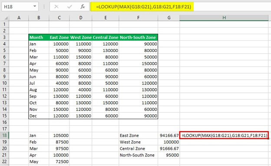
Task: Select column E header
Action: click(x=106, y=18)
